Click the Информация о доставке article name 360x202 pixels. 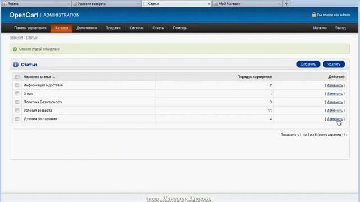[x=43, y=85]
